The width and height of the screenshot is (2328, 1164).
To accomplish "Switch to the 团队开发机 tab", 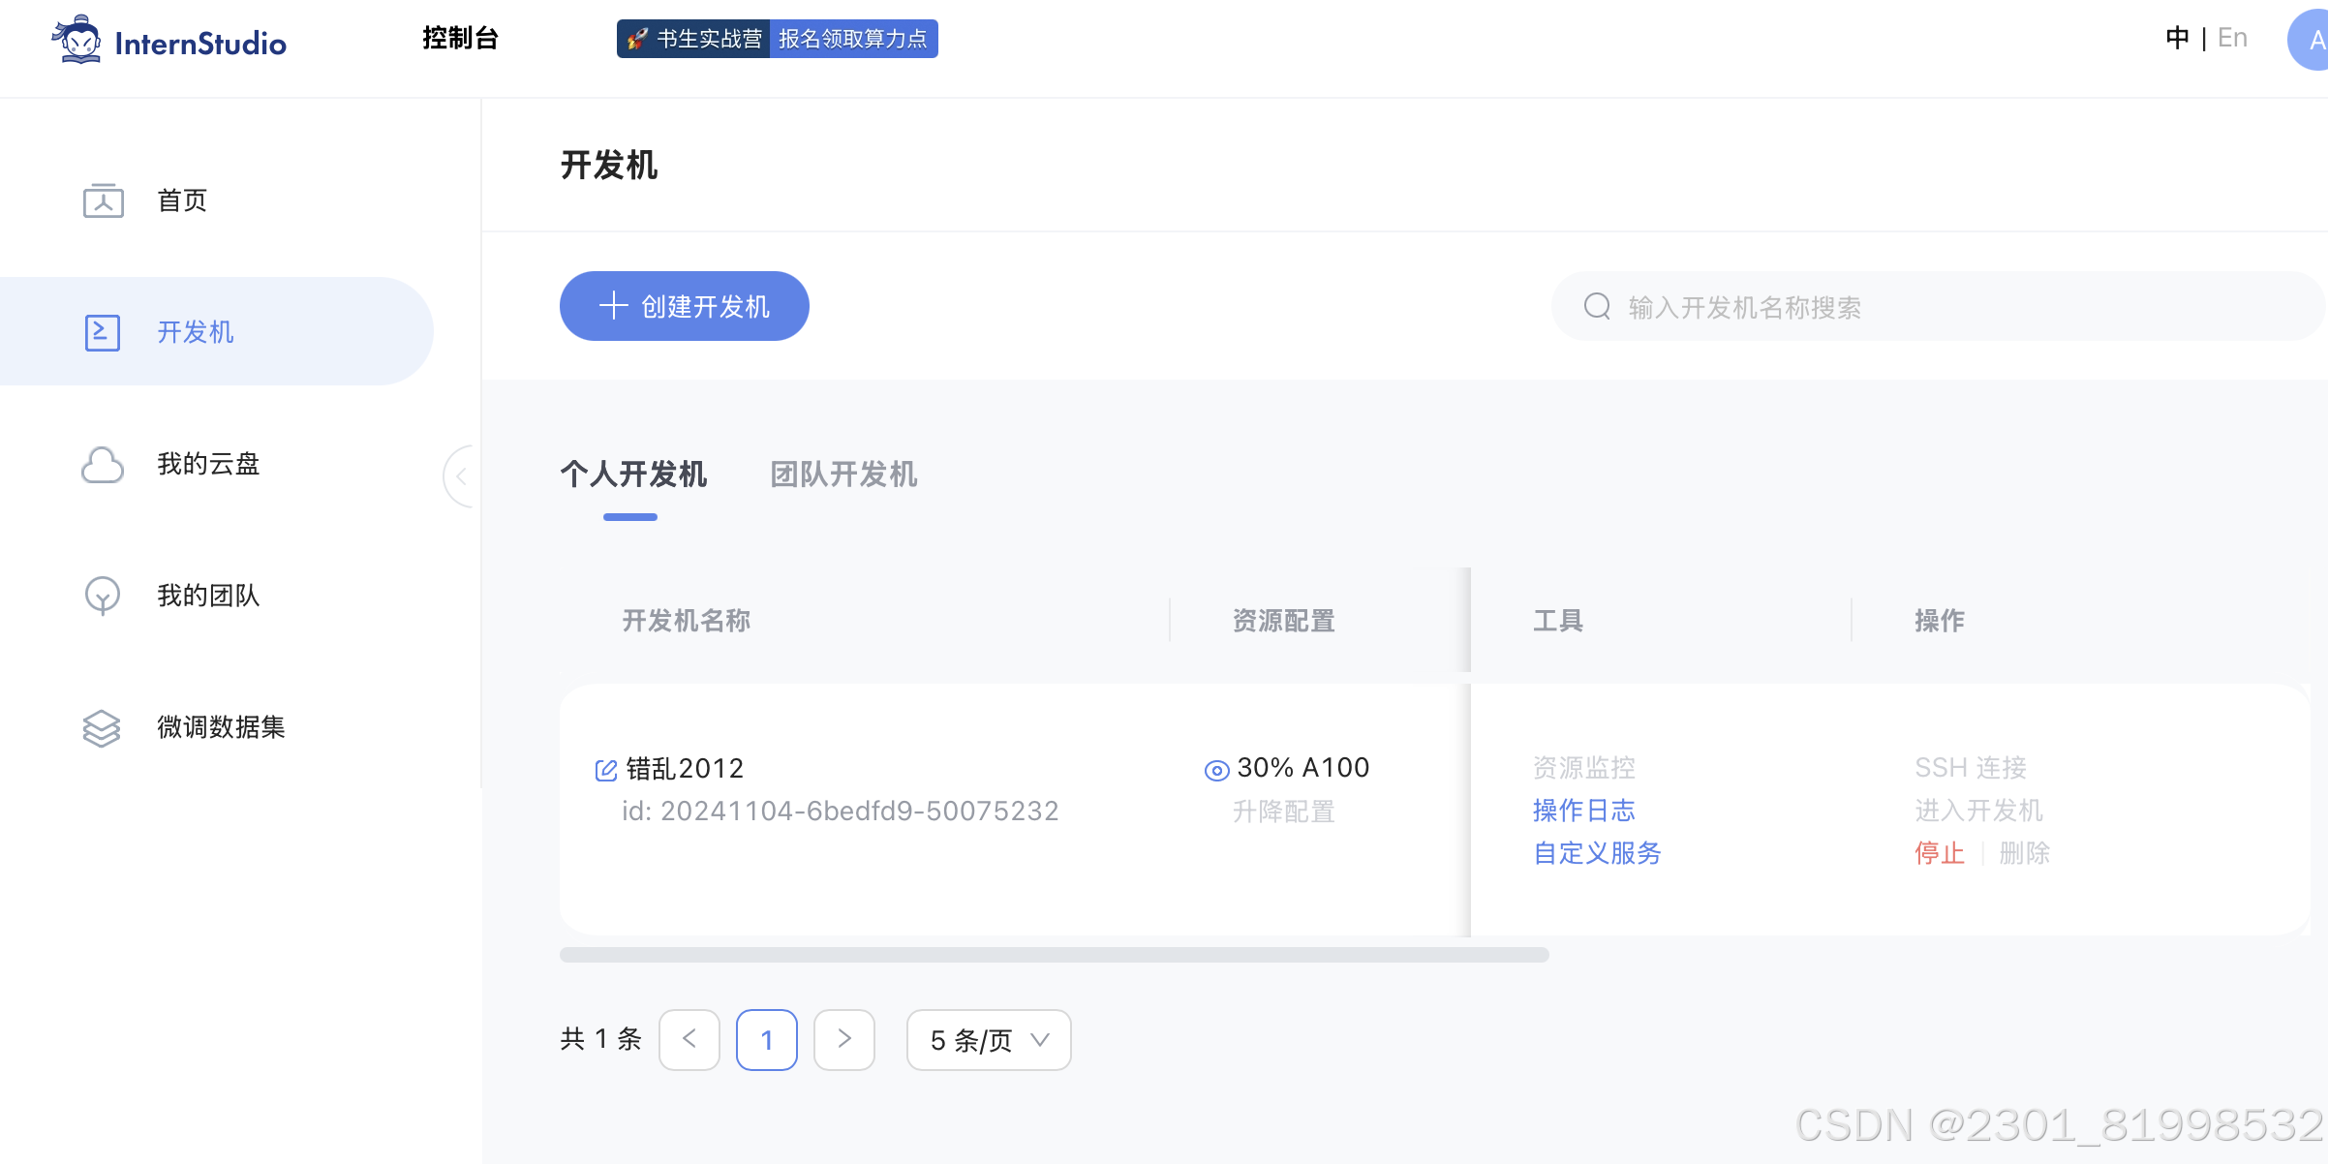I will pos(843,475).
